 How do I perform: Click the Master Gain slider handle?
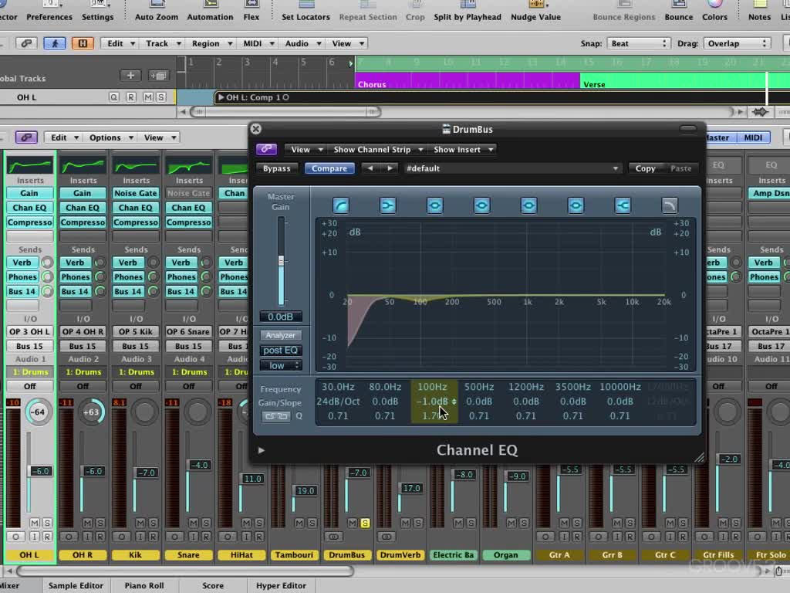coord(281,261)
